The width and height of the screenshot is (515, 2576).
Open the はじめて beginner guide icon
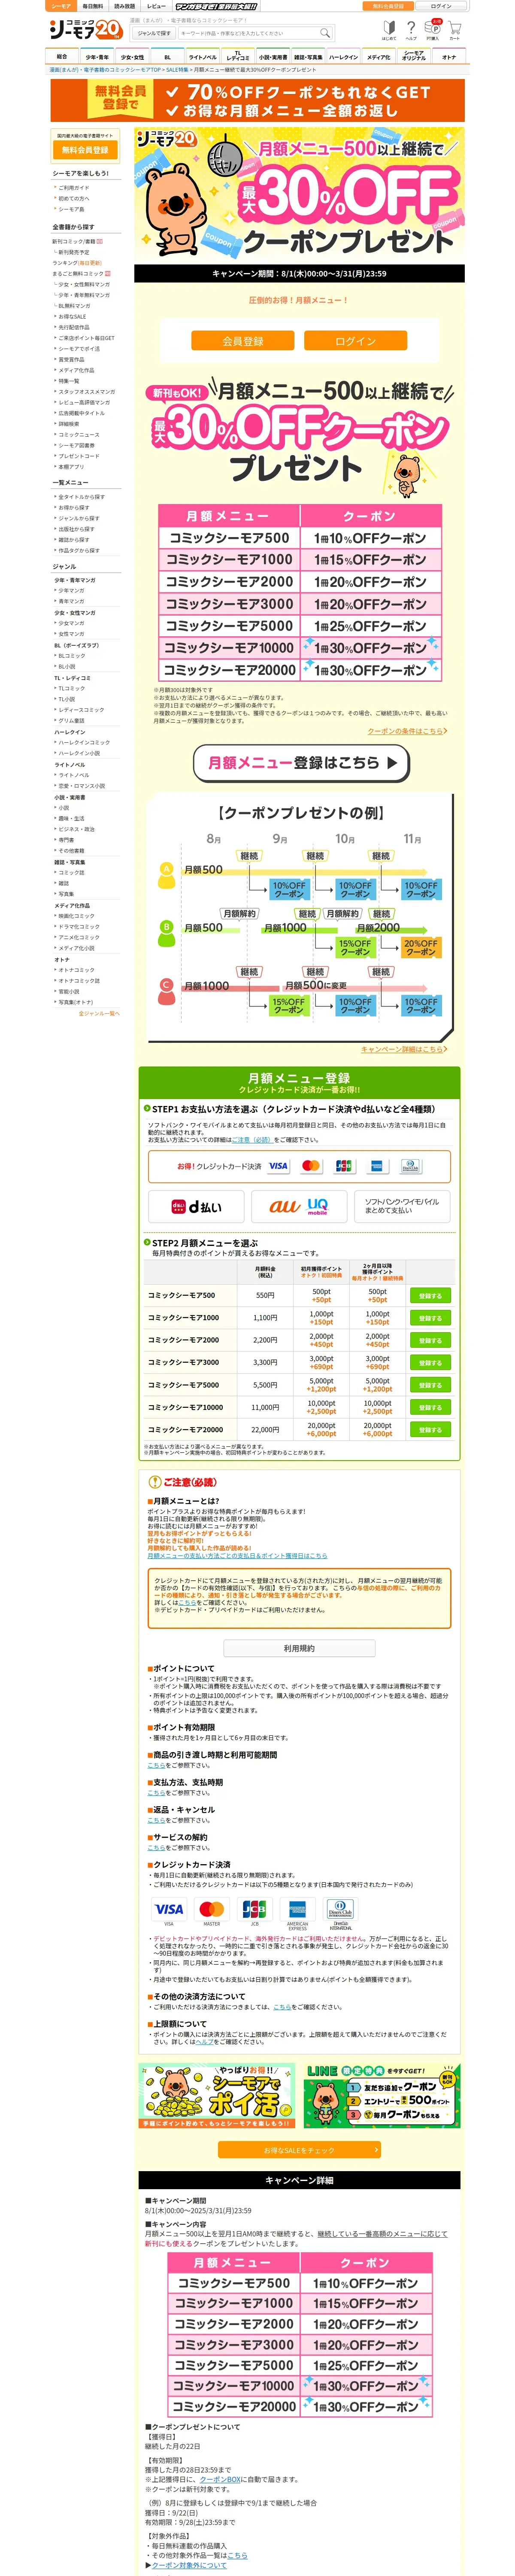click(388, 30)
